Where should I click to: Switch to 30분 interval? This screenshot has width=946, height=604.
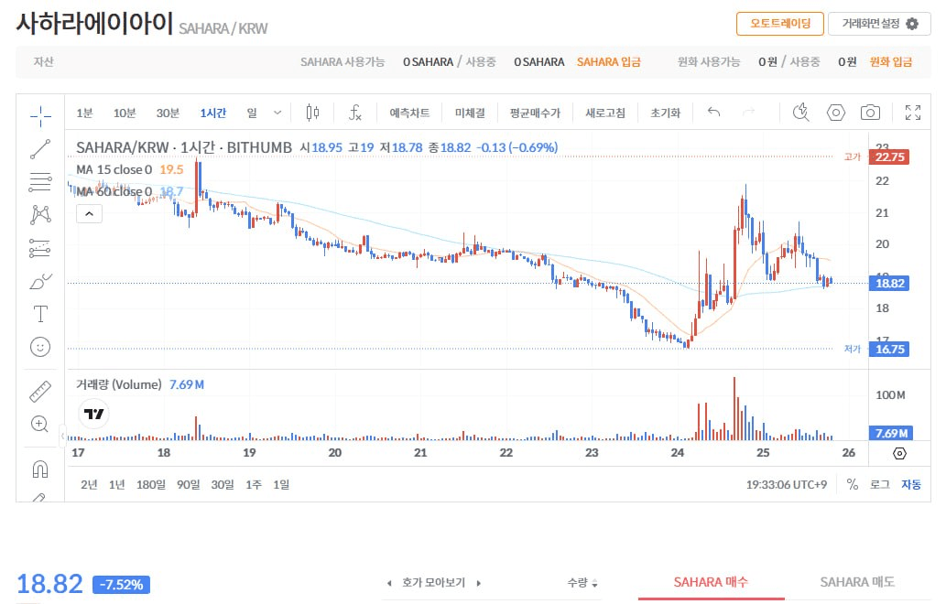[x=168, y=113]
